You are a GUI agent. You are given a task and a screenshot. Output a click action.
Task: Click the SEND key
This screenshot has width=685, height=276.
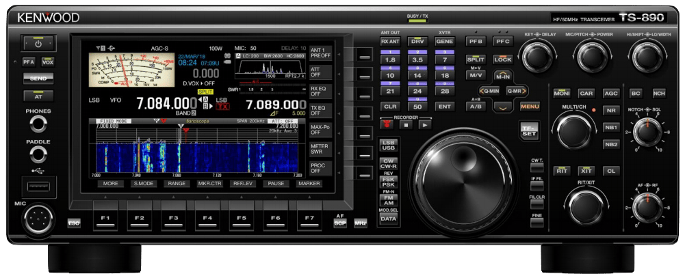38,79
